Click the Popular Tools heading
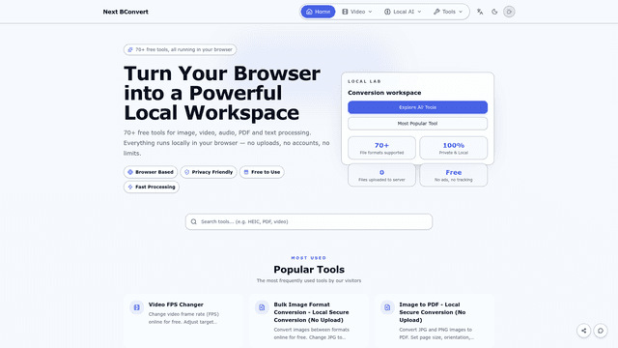The height and width of the screenshot is (348, 618). coord(309,270)
